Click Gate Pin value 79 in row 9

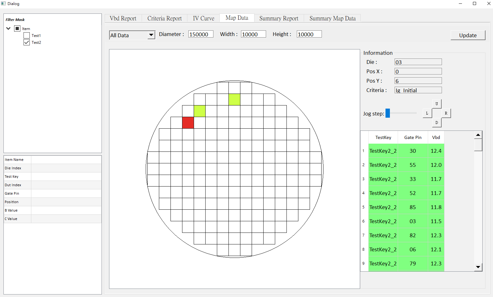pyautogui.click(x=413, y=264)
